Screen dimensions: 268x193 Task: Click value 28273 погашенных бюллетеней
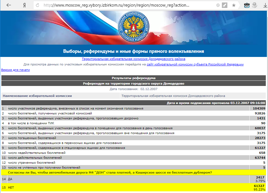click(260, 138)
